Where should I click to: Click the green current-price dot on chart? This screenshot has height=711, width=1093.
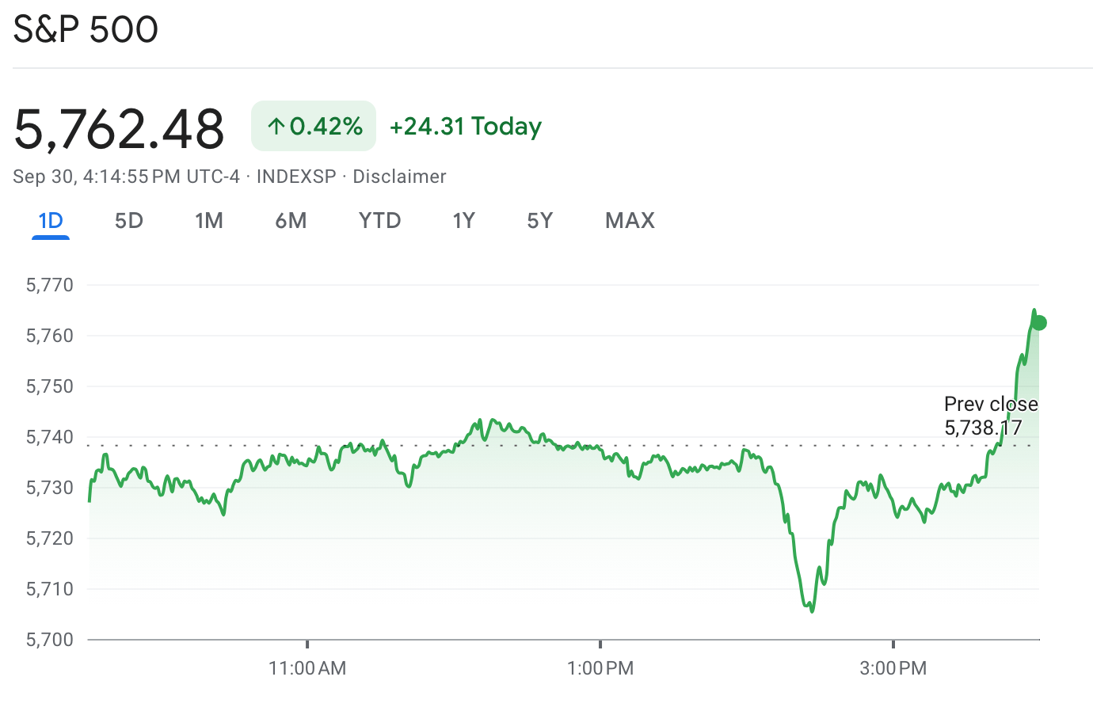(1039, 323)
